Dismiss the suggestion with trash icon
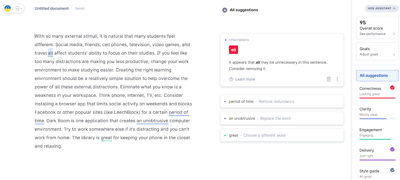This screenshot has height=180, width=400. 328,79
